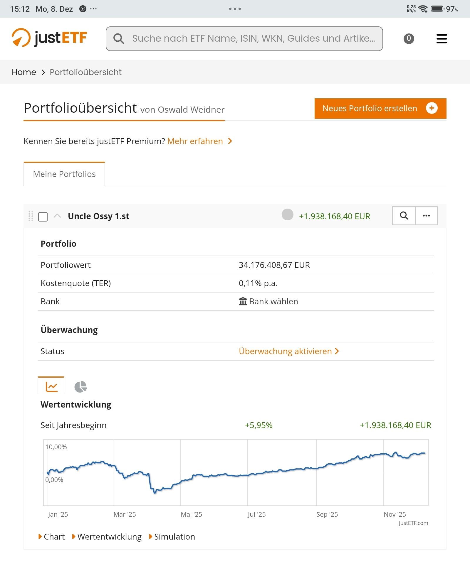
Task: Go to Home in the breadcrumb
Action: [24, 72]
